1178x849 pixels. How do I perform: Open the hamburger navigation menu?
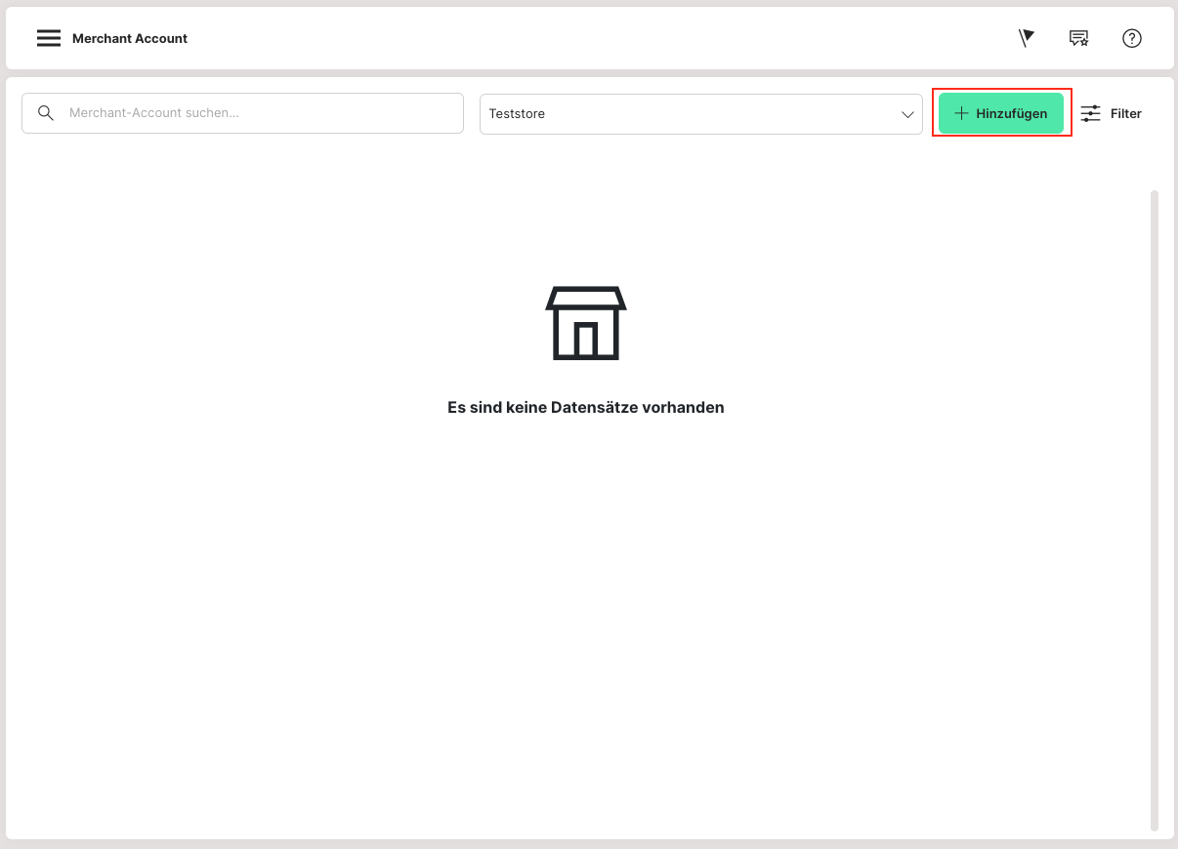[49, 38]
